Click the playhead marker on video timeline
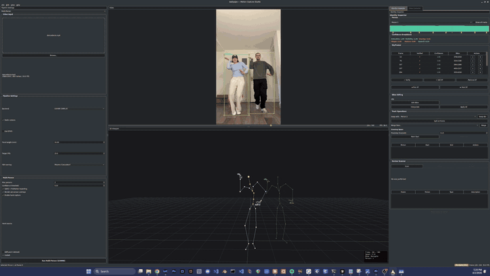 (271, 125)
